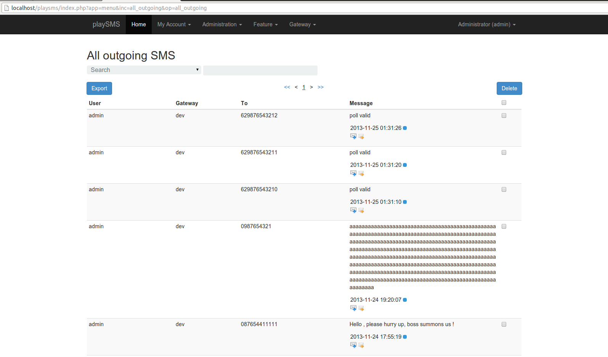Select checkbox for the 087654411111 message row
Screen dimensions: 608x357
pos(504,324)
